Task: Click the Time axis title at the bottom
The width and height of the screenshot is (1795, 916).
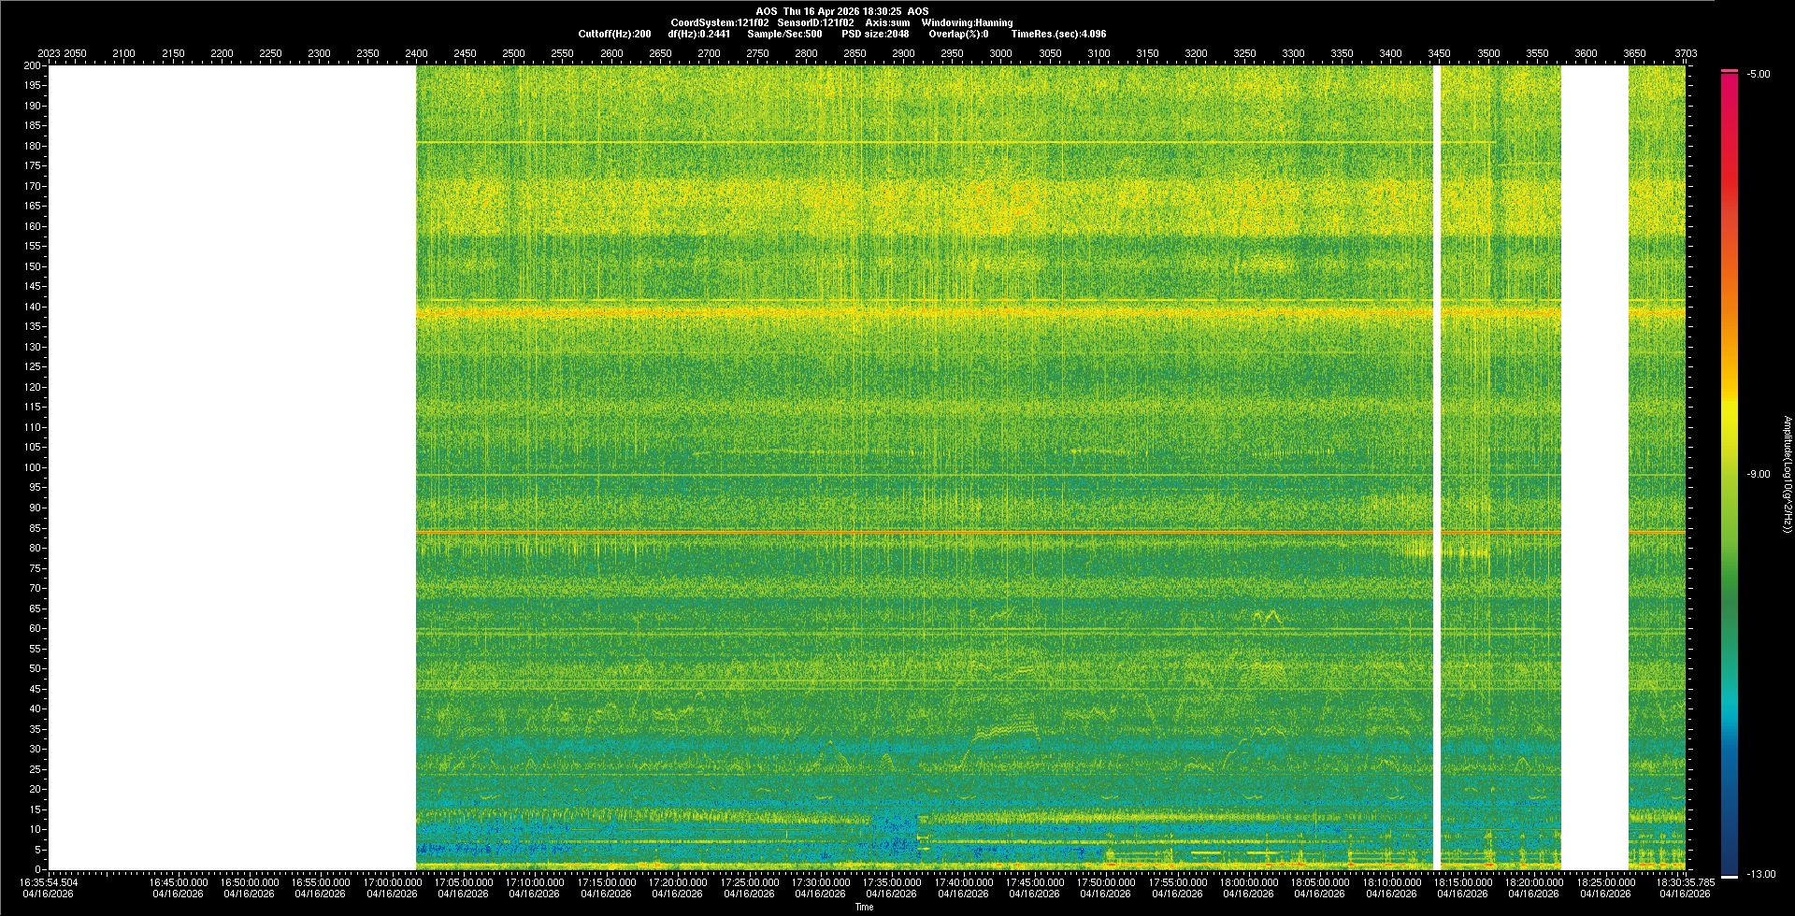Action: click(x=864, y=907)
